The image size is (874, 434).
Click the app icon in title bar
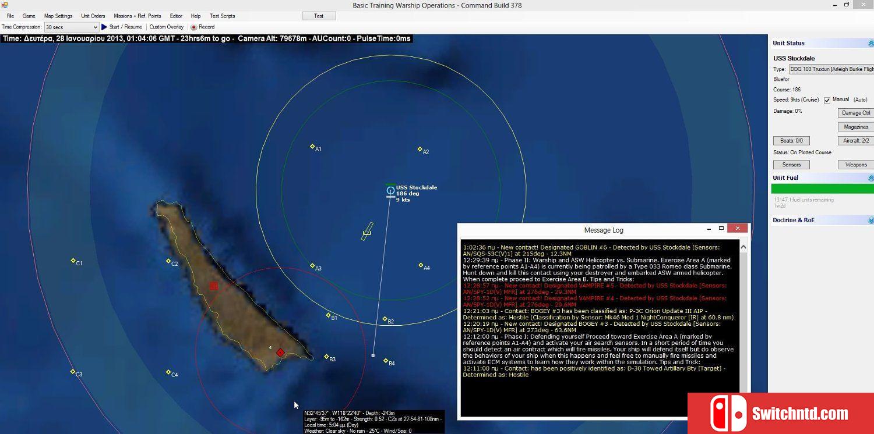coord(5,5)
